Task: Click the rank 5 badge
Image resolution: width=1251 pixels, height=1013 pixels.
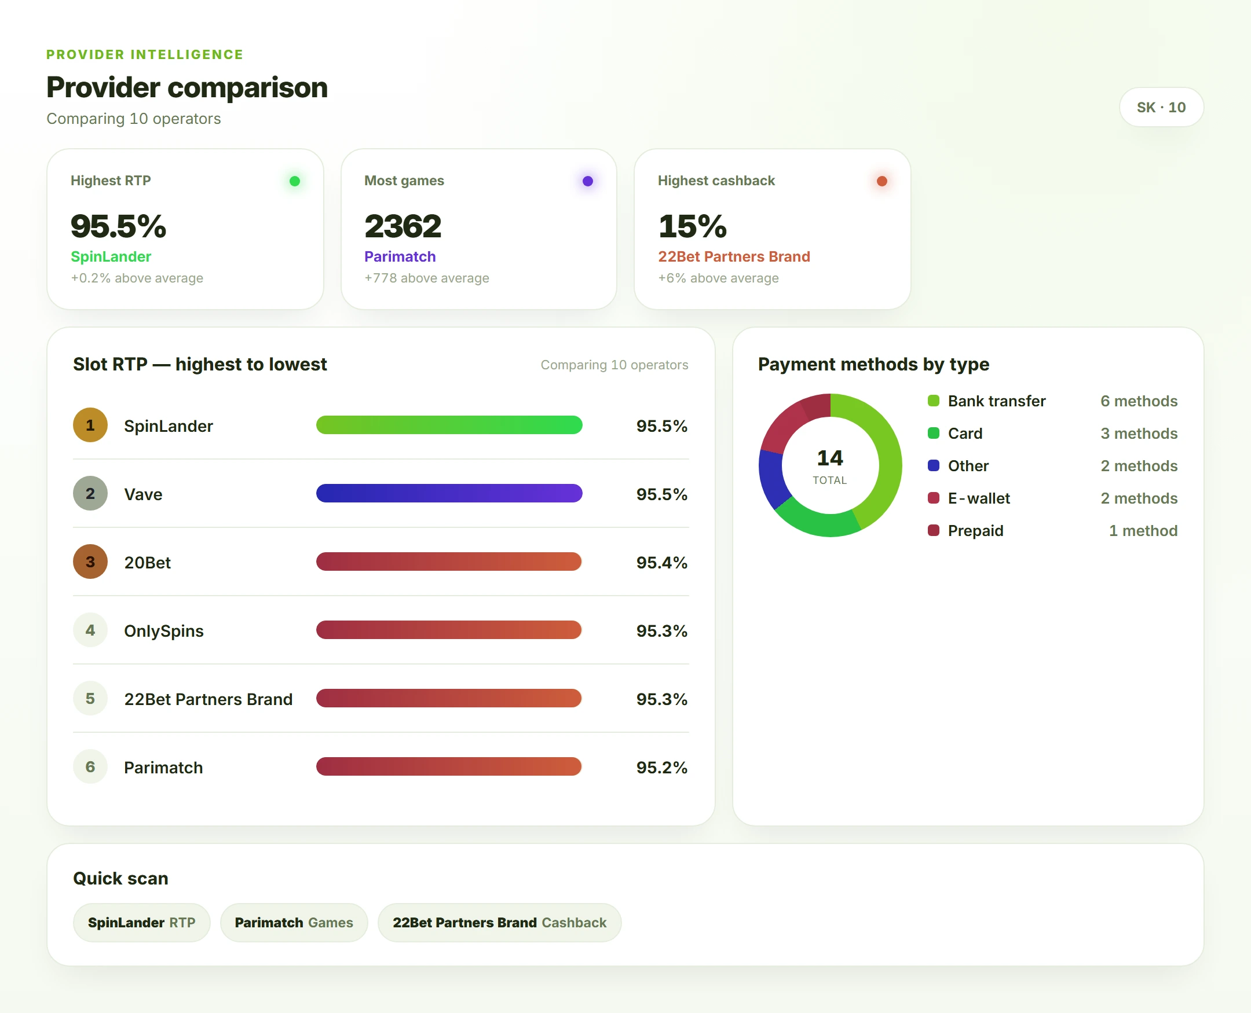Action: [x=90, y=699]
